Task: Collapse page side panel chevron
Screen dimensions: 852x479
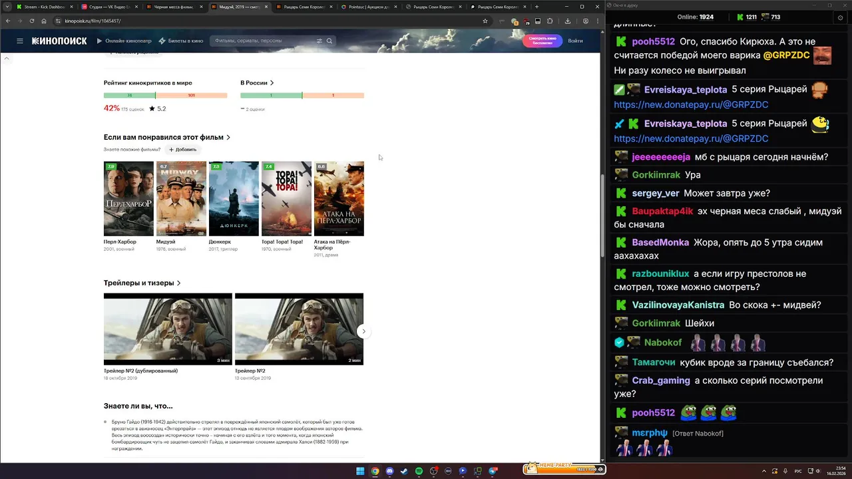Action: pyautogui.click(x=7, y=59)
